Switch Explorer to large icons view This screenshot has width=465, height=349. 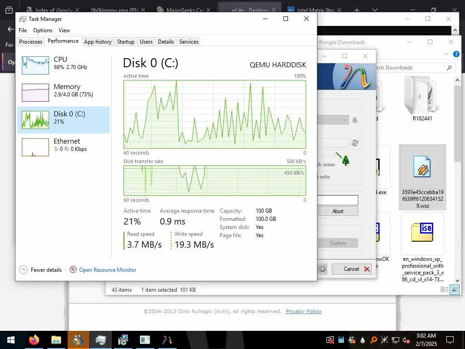(x=454, y=289)
